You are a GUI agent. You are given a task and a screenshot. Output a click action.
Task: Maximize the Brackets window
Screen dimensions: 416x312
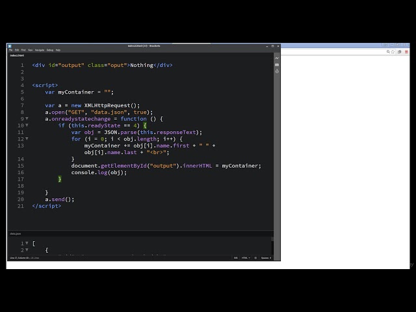[x=272, y=46]
